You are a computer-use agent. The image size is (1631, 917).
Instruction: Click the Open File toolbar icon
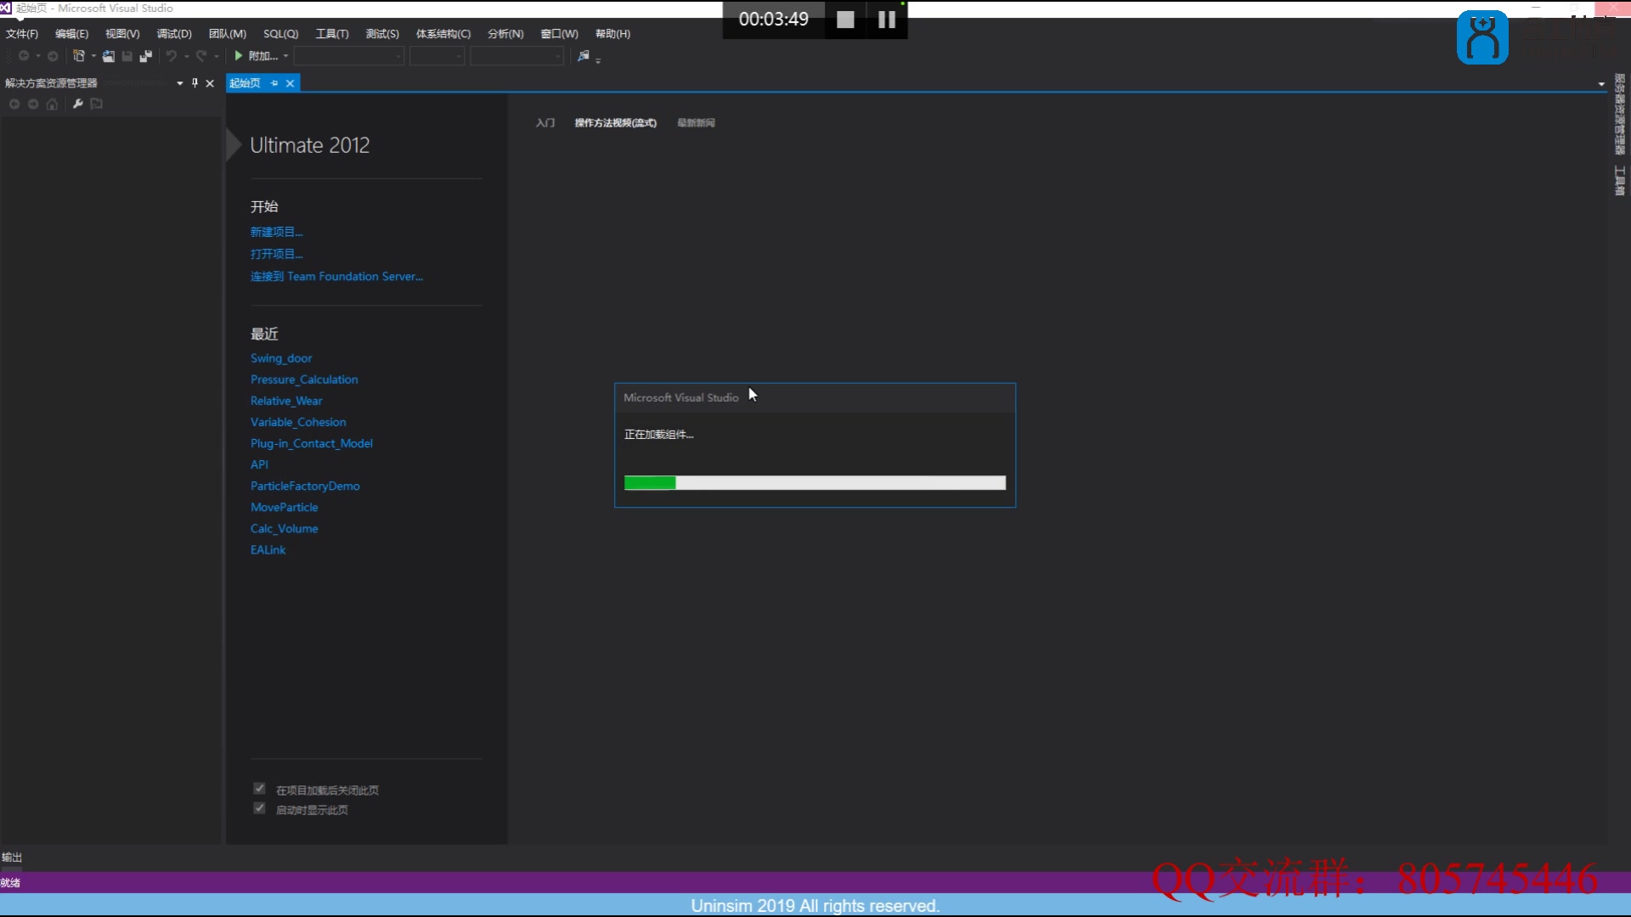(109, 56)
